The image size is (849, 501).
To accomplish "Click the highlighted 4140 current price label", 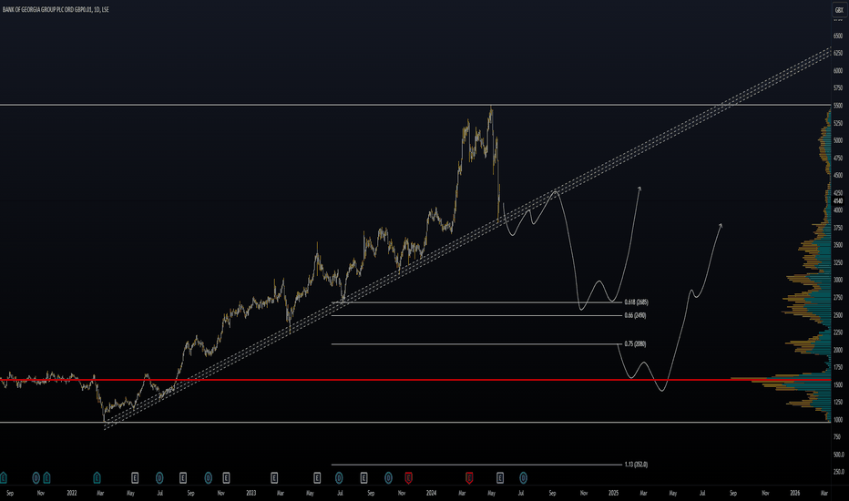I will (x=838, y=201).
